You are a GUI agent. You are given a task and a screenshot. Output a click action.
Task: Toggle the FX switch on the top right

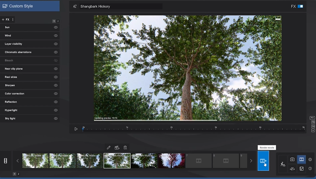click(x=300, y=6)
